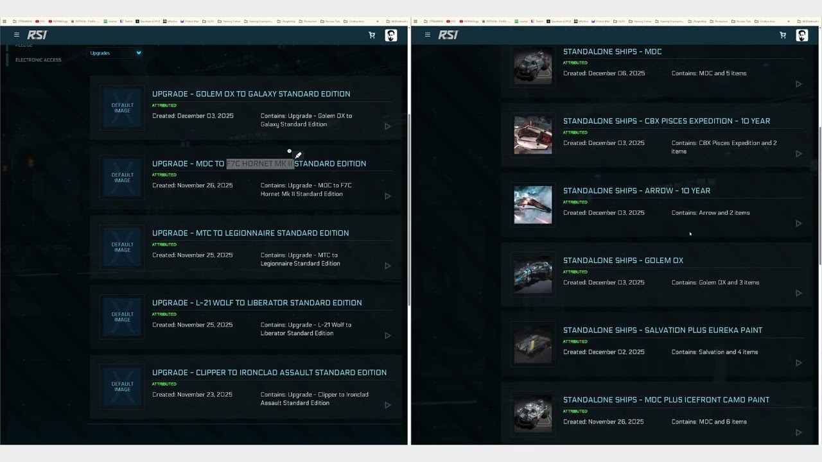The image size is (822, 462).
Task: Click right window vertical scrollbar
Action: (x=820, y=195)
